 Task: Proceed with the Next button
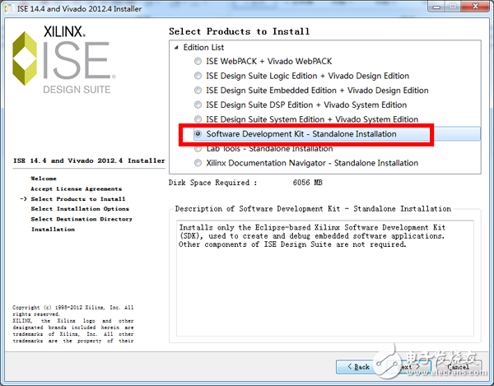(408, 365)
